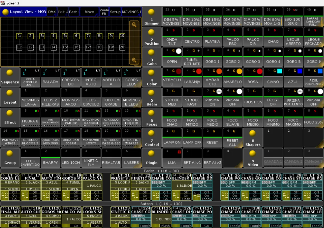Click the upper zoom magnifier in Layout View
Viewport: 324px width, 228px height.
pos(134,25)
